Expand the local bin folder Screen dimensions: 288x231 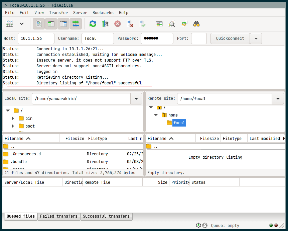[x=13, y=119]
